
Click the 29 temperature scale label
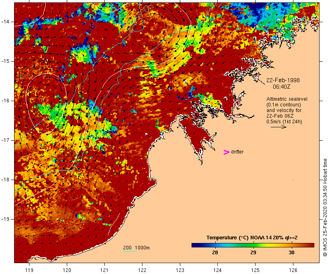[x=253, y=252]
